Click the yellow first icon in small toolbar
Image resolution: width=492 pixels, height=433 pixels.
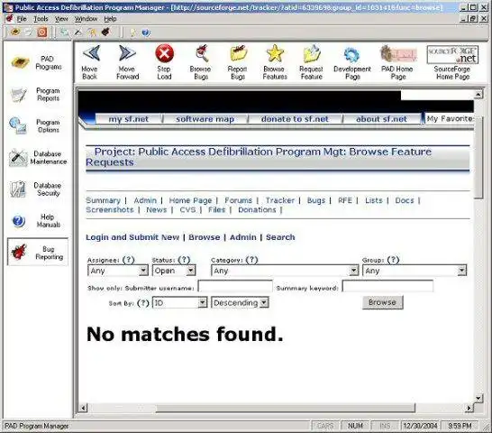tap(15, 32)
